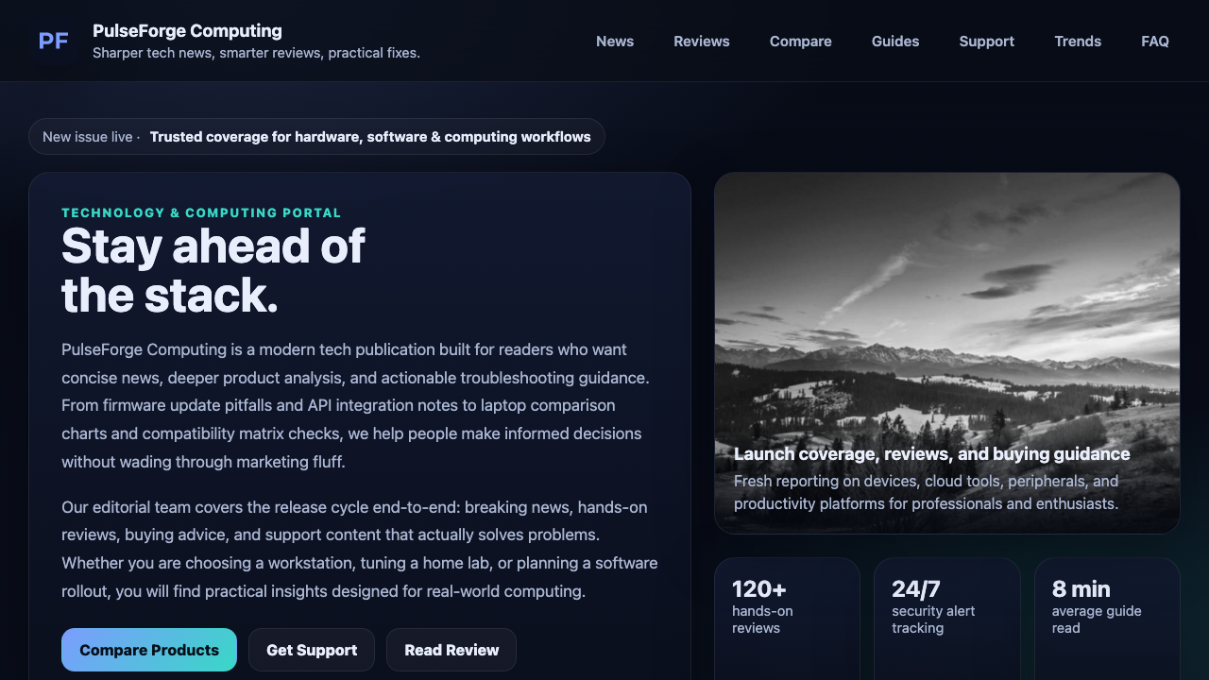Navigate to the Compare section
This screenshot has width=1209, height=680.
coord(800,42)
